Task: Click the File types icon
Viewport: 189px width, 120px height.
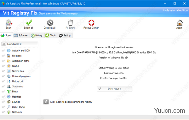Action: pos(9,56)
